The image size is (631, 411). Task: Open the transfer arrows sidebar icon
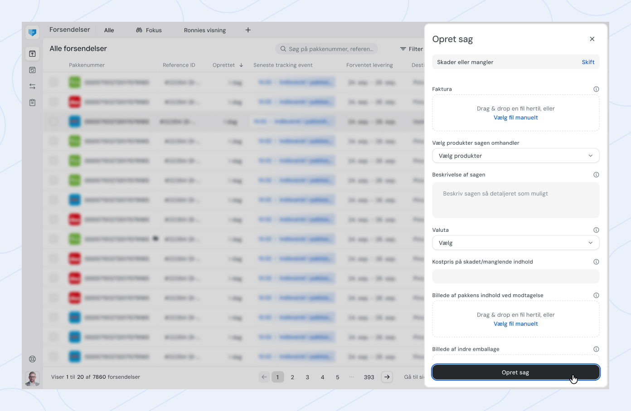(x=32, y=86)
